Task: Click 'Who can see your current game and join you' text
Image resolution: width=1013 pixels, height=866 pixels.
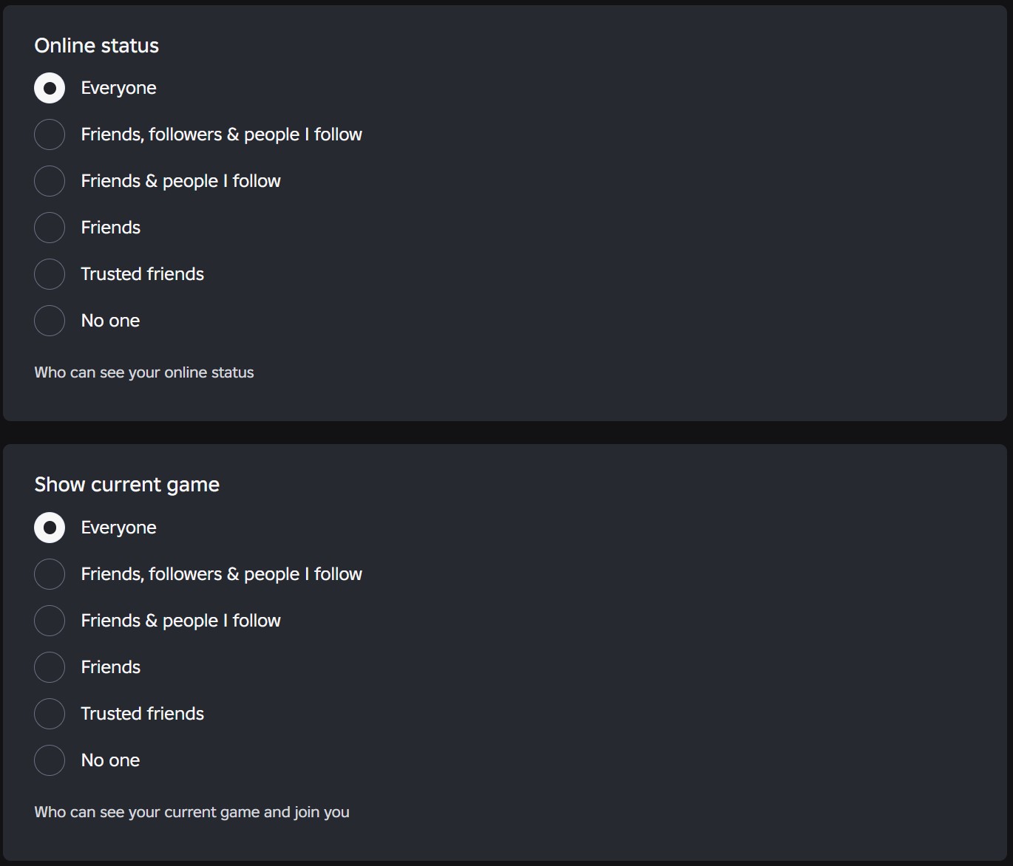Action: click(x=192, y=812)
